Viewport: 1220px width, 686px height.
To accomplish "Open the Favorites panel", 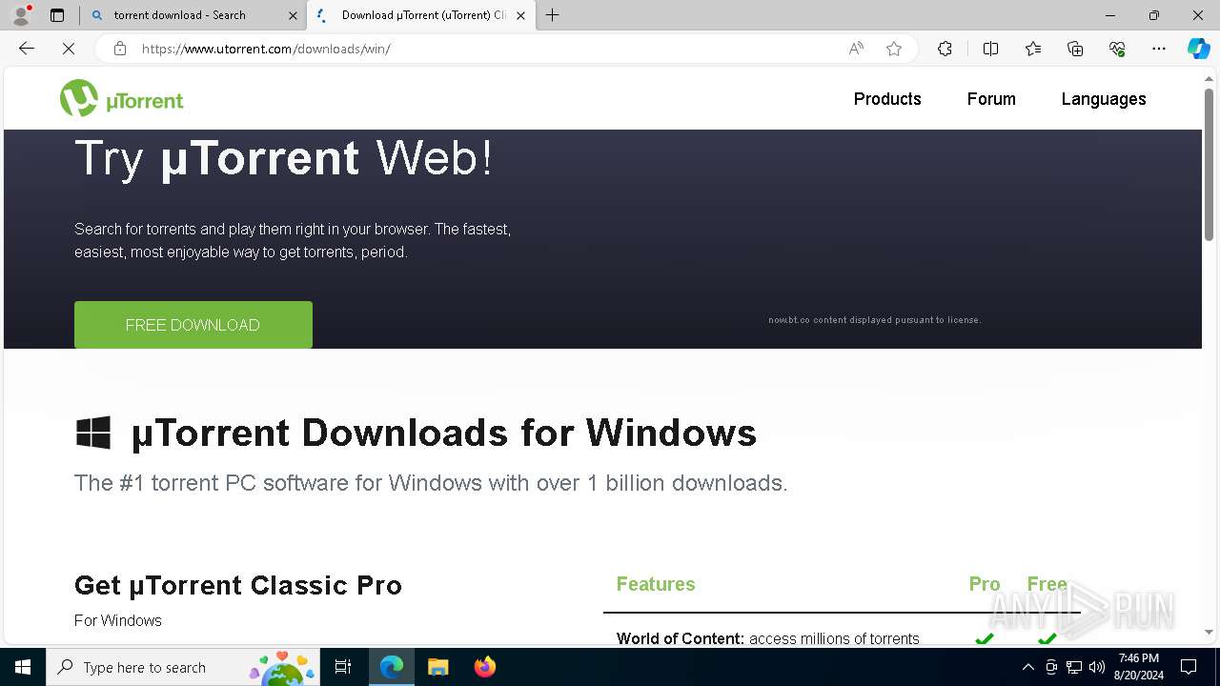I will point(1033,49).
